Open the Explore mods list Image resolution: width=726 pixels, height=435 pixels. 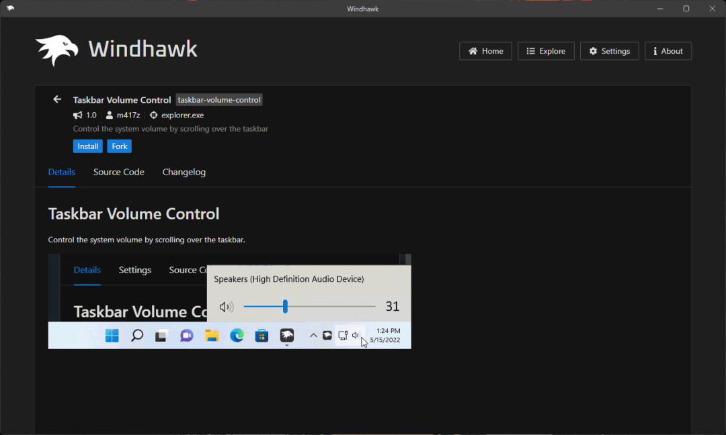pos(546,51)
